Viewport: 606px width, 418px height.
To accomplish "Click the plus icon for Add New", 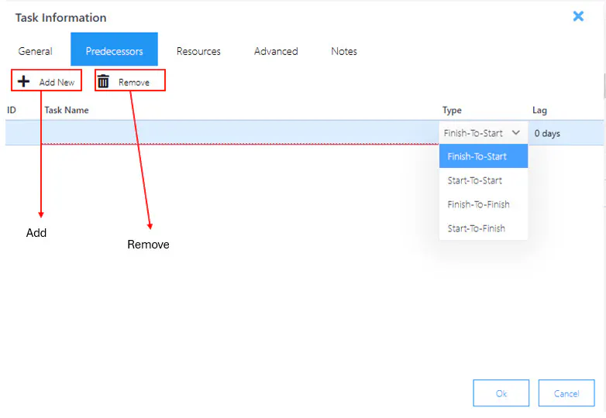I will click(x=23, y=81).
